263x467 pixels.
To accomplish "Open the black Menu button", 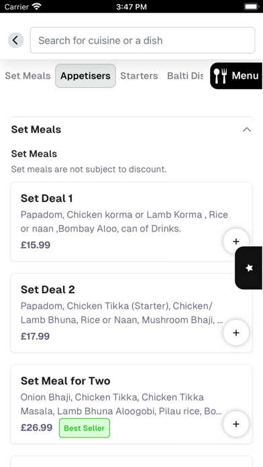I will (236, 76).
